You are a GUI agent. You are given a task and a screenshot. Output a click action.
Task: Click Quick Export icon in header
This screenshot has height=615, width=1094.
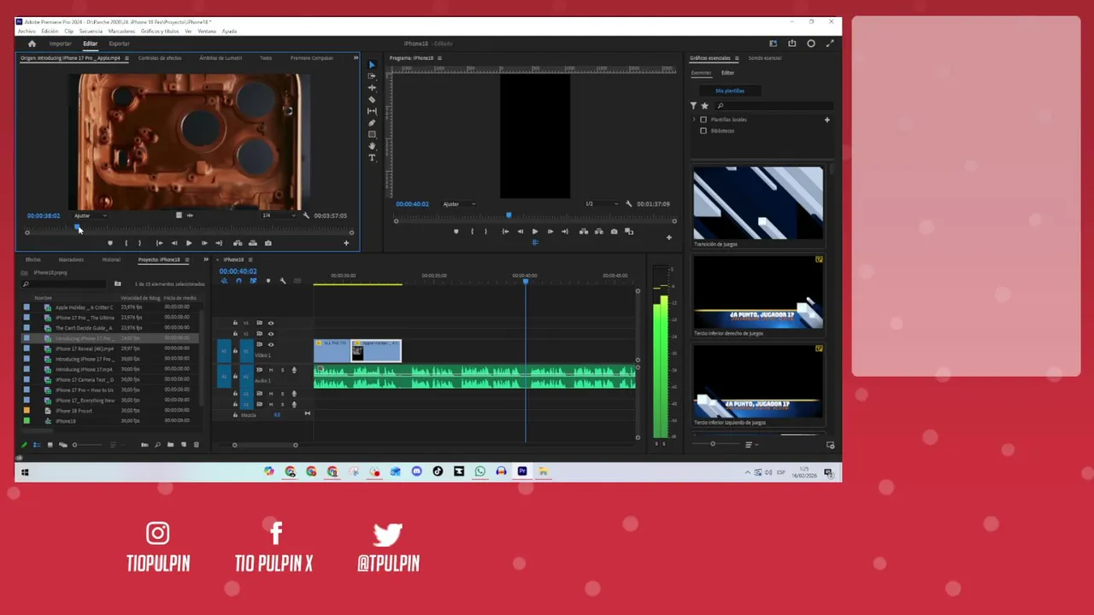[x=791, y=44]
